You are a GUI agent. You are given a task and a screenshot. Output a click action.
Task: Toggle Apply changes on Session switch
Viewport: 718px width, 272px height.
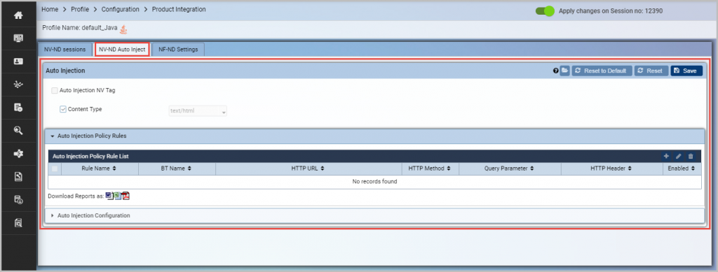pos(545,11)
